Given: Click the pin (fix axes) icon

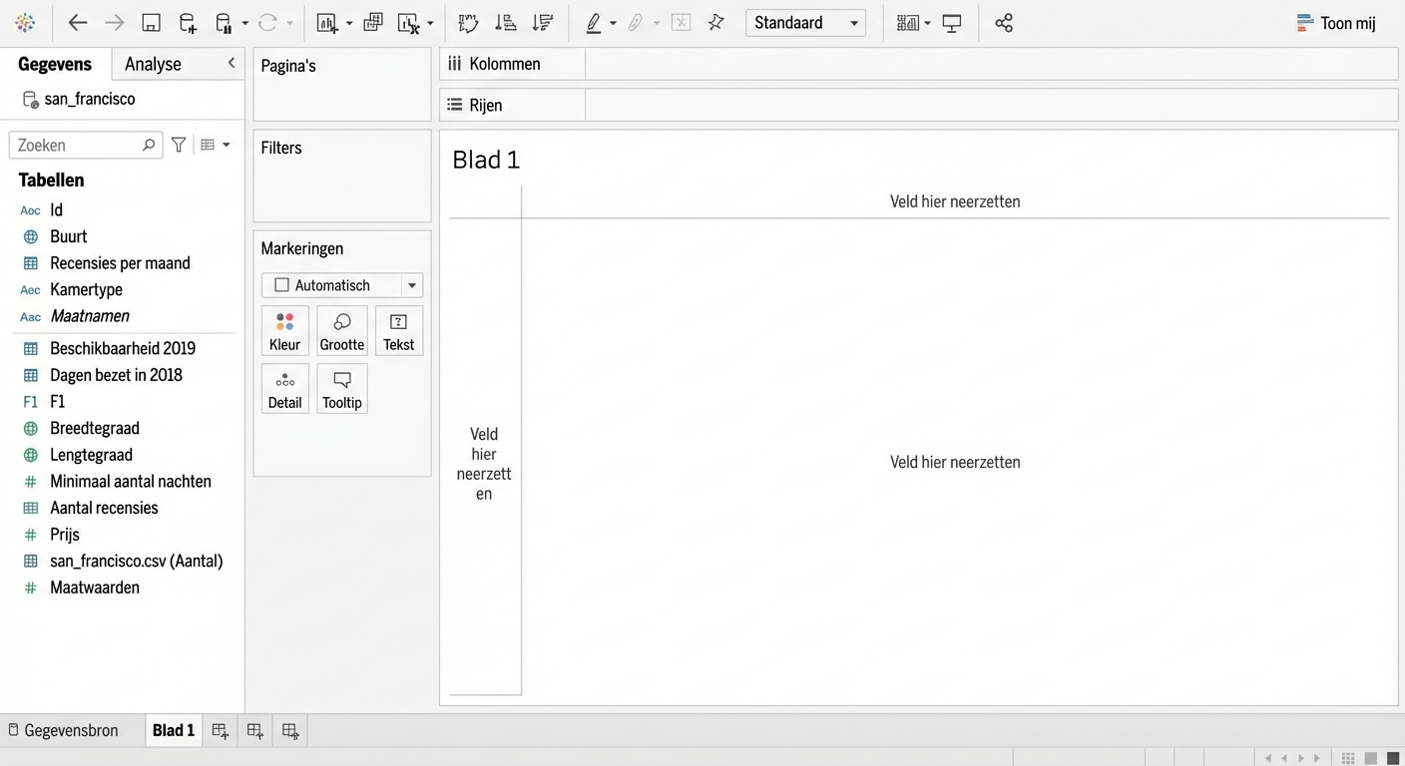Looking at the screenshot, I should point(715,23).
